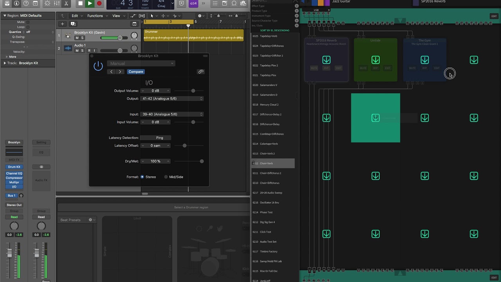The image size is (501, 282).
Task: Toggle the Show Automation icon
Action: coord(134,16)
